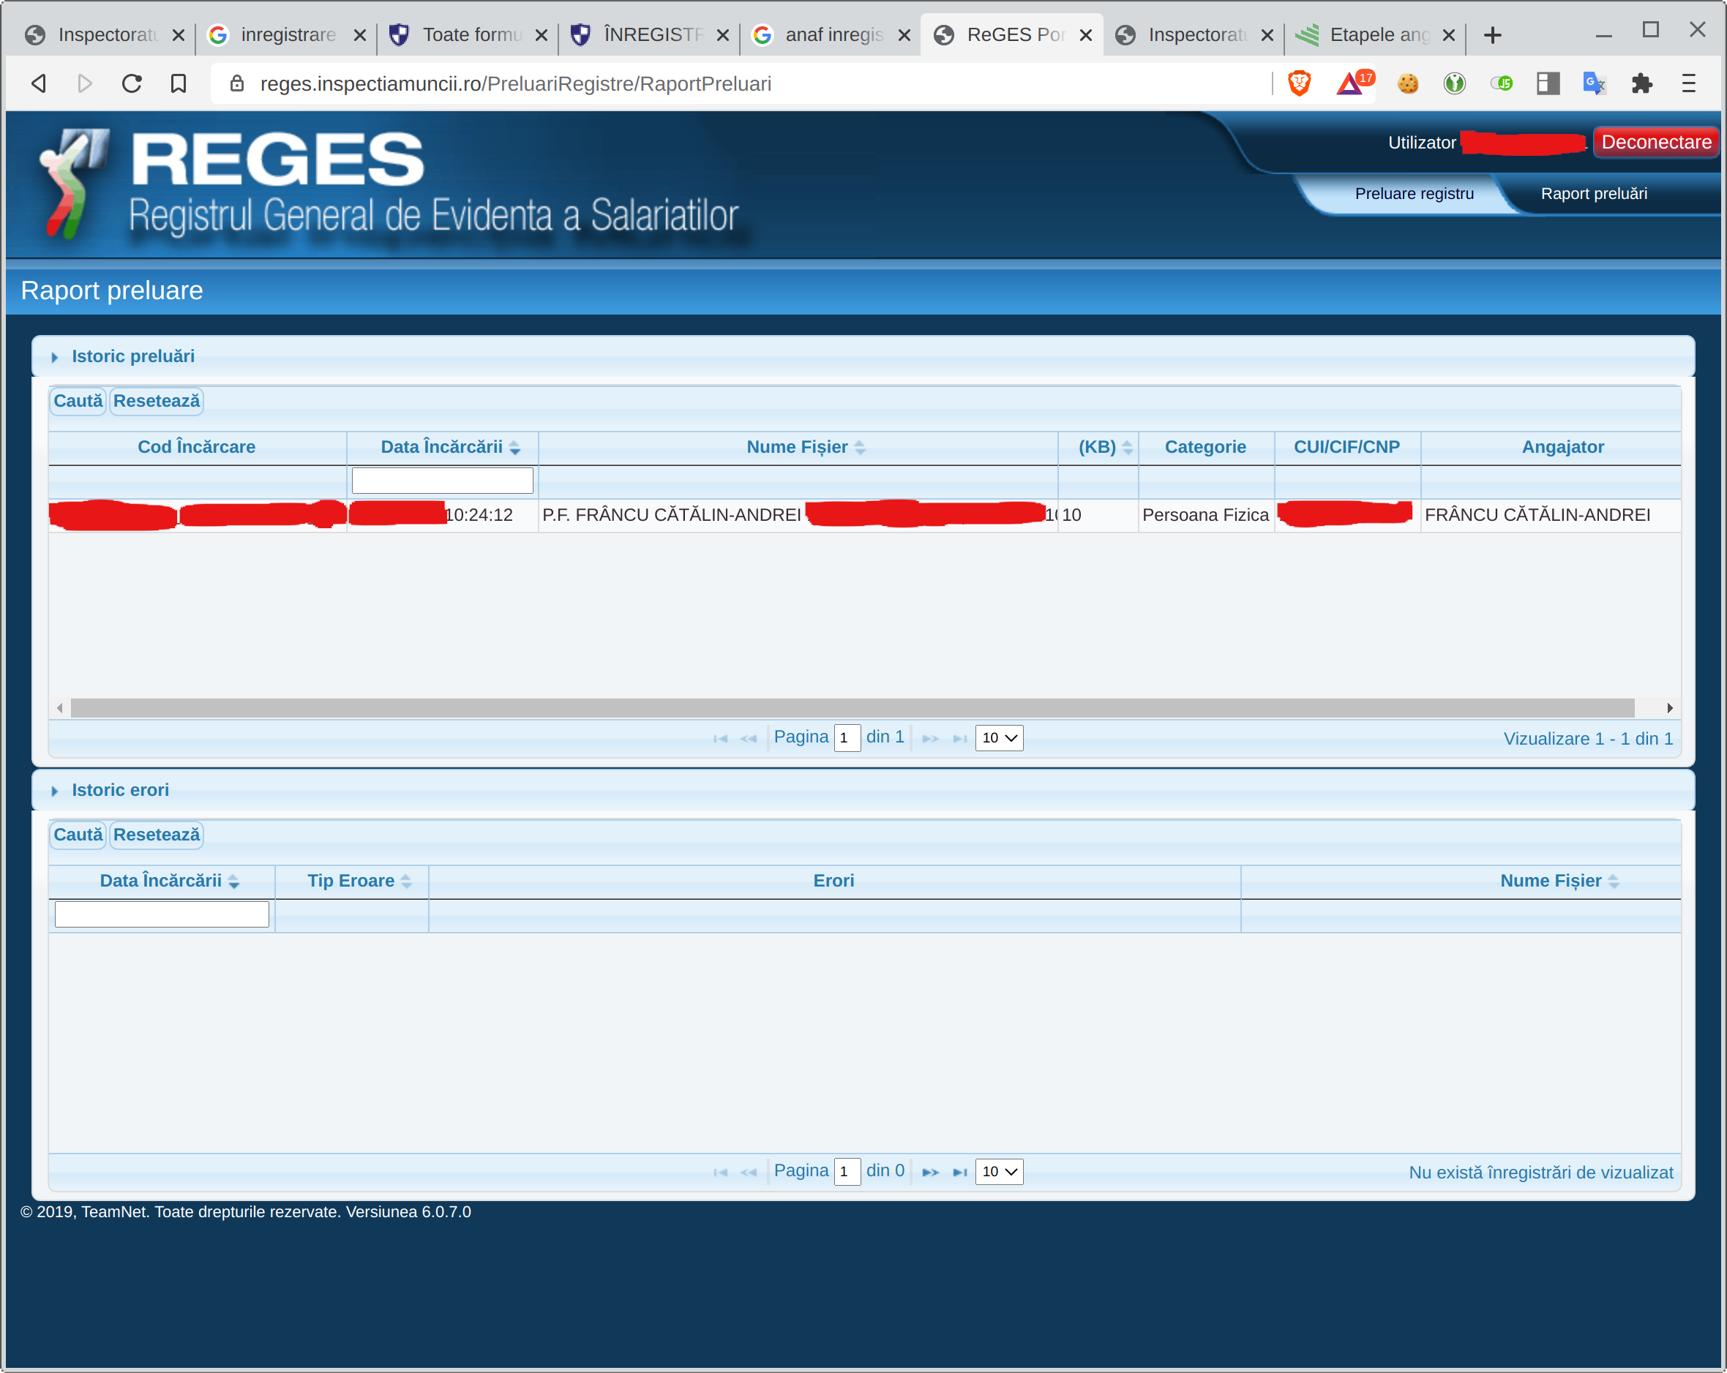Viewport: 1727px width, 1373px height.
Task: Switch to the Preluare registru tab
Action: (x=1413, y=194)
